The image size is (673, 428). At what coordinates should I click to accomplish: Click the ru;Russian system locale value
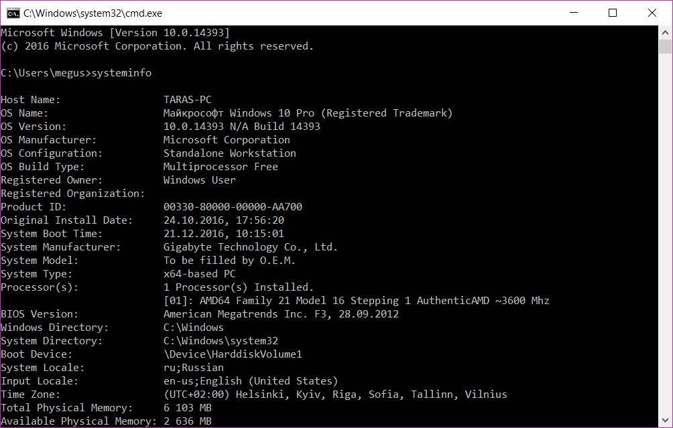coord(193,368)
